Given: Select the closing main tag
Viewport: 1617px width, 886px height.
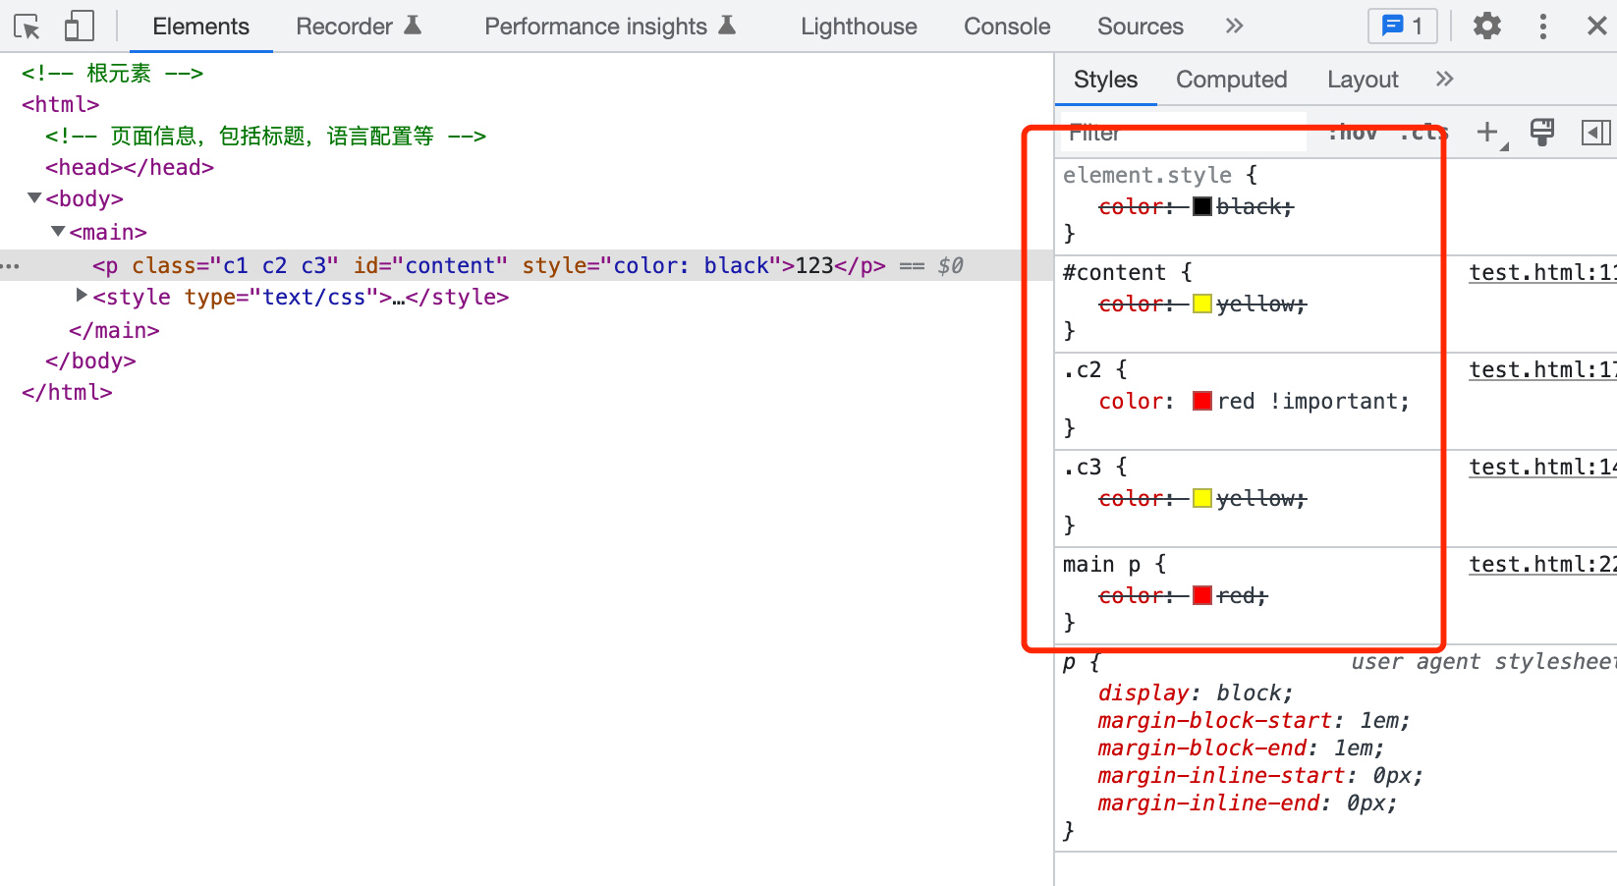Looking at the screenshot, I should pos(114,330).
